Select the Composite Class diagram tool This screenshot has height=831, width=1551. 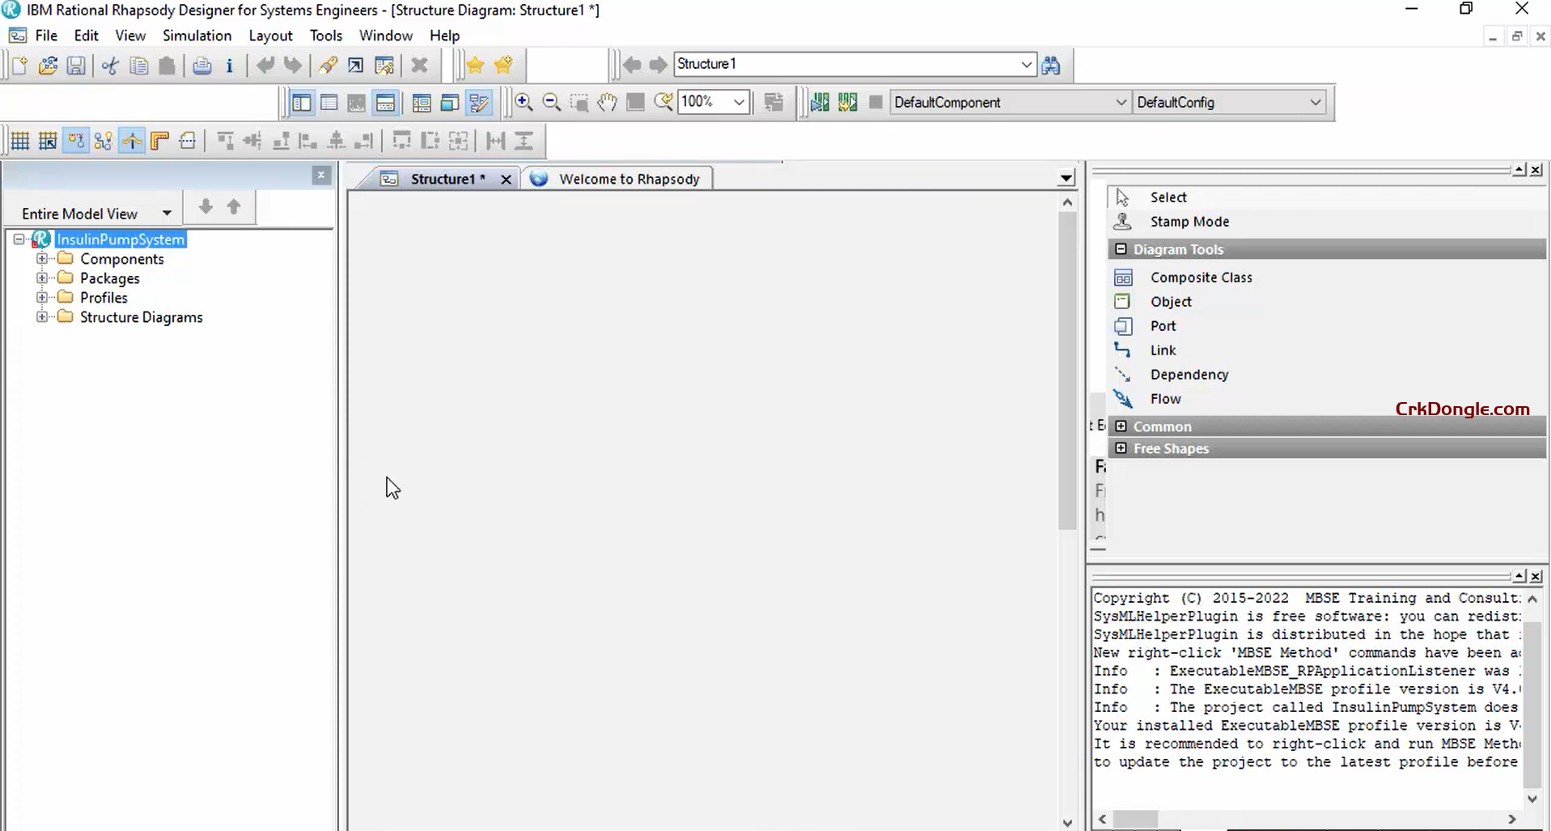[1202, 277]
